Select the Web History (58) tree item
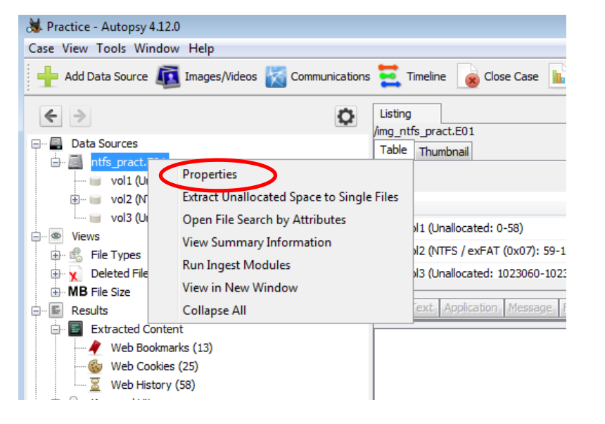The height and width of the screenshot is (424, 605). [x=153, y=385]
